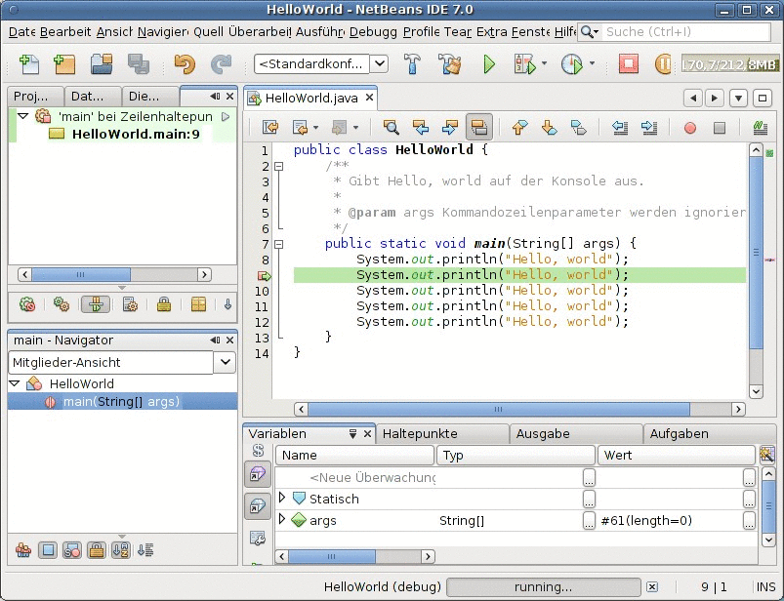Click the quick search magnifier icon
Image resolution: width=784 pixels, height=601 pixels.
pyautogui.click(x=590, y=32)
